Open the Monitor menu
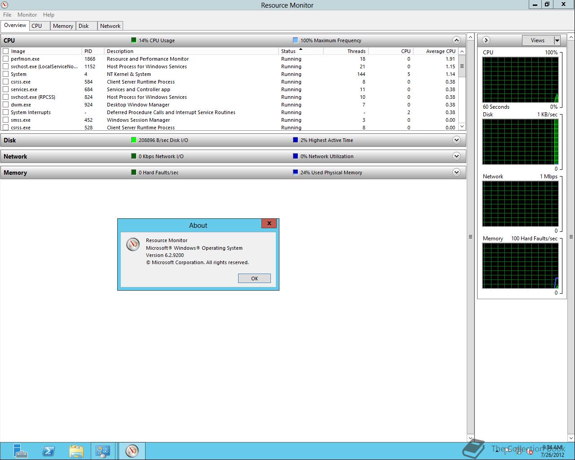 [27, 15]
